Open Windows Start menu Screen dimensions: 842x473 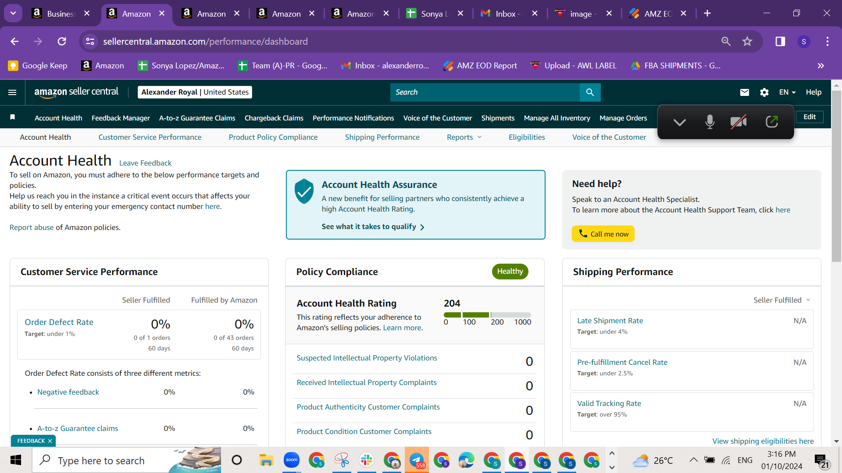[16, 460]
